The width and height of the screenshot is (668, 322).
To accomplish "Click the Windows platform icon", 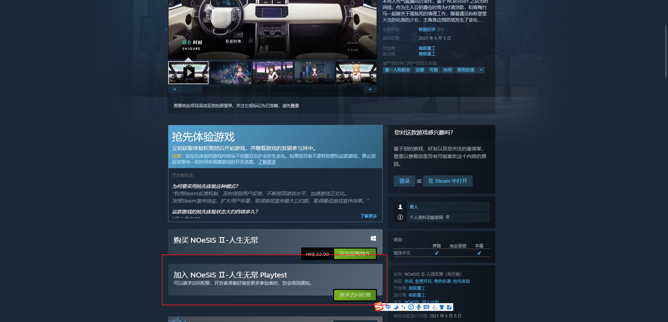I will (x=373, y=238).
